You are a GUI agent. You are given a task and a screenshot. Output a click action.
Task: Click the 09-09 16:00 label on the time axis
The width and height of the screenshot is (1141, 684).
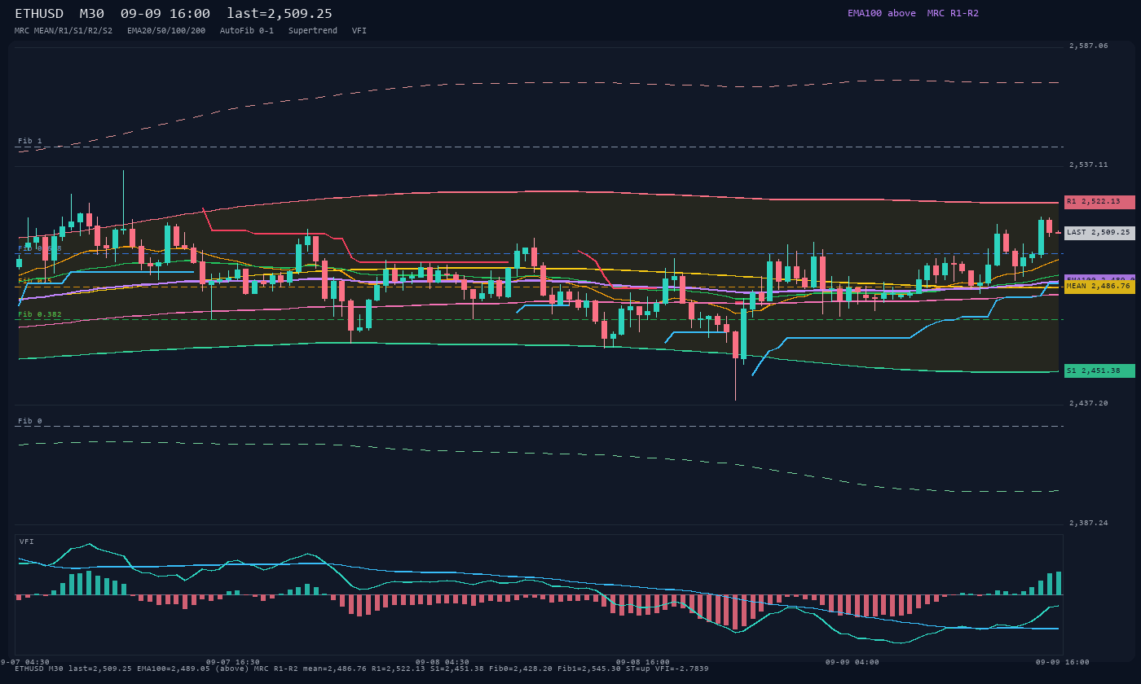point(1062,662)
